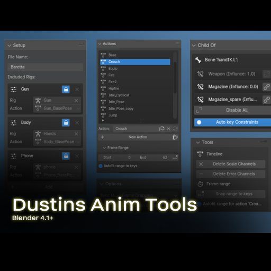Image resolution: width=271 pixels, height=271 pixels.
Task: Click the action icon beside Hipfire
Action: click(103, 88)
